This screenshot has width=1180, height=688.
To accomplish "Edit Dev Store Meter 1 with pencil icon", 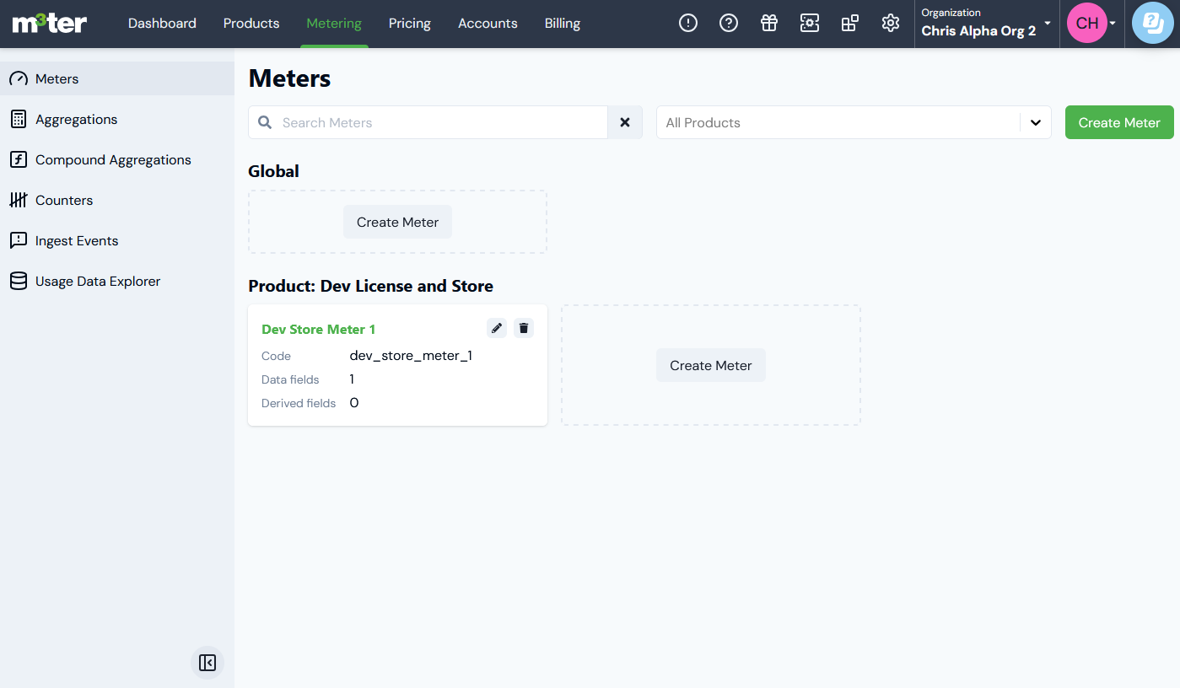I will pos(496,328).
